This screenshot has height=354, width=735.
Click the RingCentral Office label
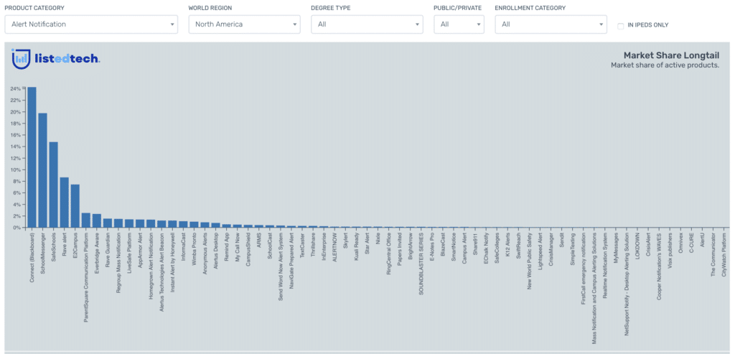tap(388, 253)
